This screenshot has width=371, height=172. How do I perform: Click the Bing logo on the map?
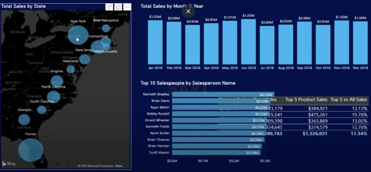tap(9, 164)
